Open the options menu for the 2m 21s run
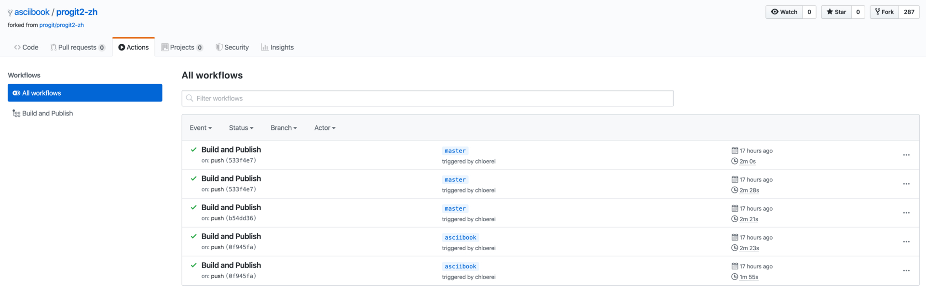The height and width of the screenshot is (292, 926). click(x=906, y=213)
